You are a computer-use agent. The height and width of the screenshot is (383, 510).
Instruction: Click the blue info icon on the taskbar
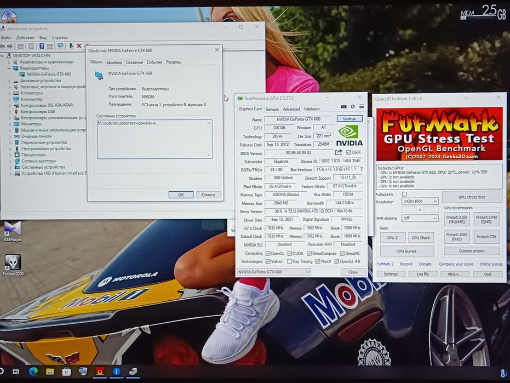click(x=117, y=371)
